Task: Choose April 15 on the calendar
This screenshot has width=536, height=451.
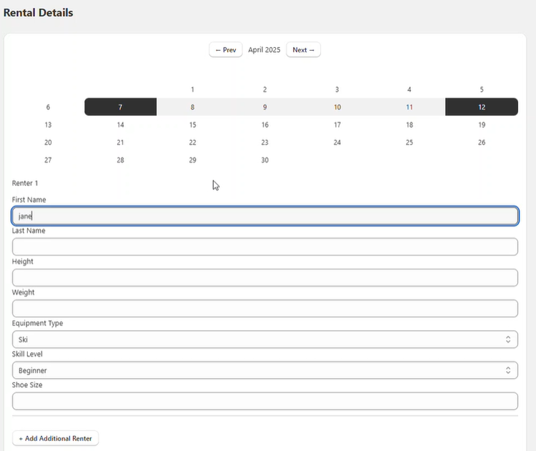Action: pos(193,124)
